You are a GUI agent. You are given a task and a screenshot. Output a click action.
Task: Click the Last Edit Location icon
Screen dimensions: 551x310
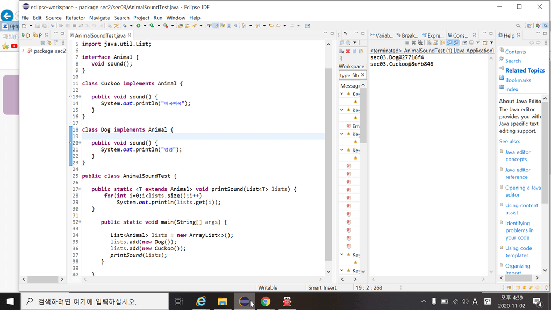(271, 26)
